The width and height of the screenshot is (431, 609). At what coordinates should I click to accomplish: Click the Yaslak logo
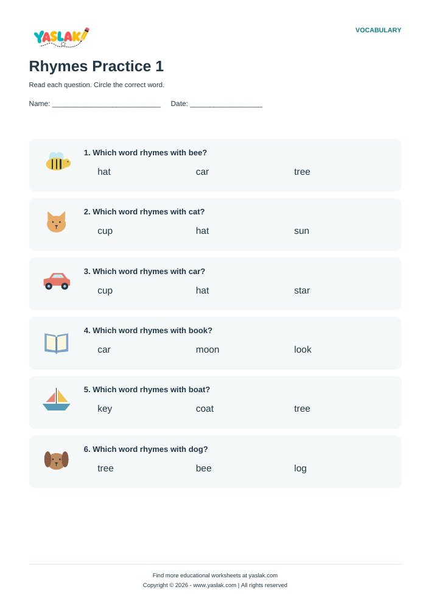click(x=61, y=38)
